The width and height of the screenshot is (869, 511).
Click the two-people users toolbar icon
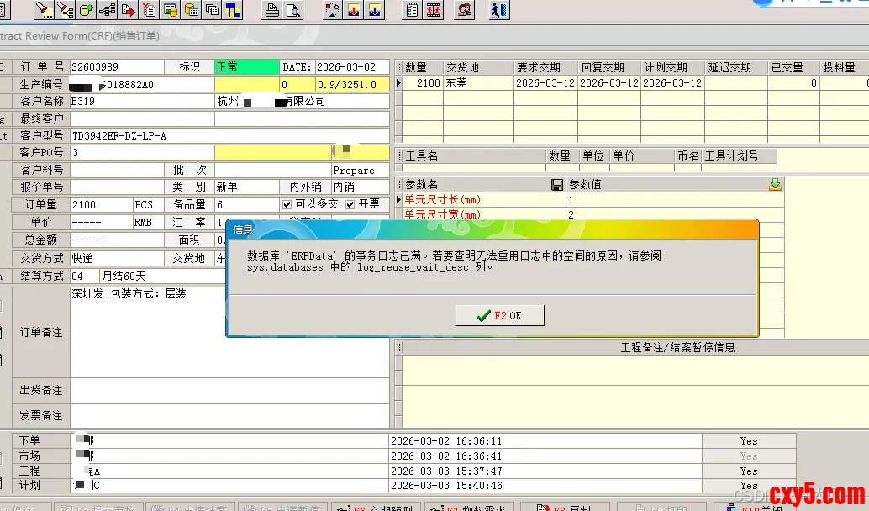pyautogui.click(x=464, y=10)
